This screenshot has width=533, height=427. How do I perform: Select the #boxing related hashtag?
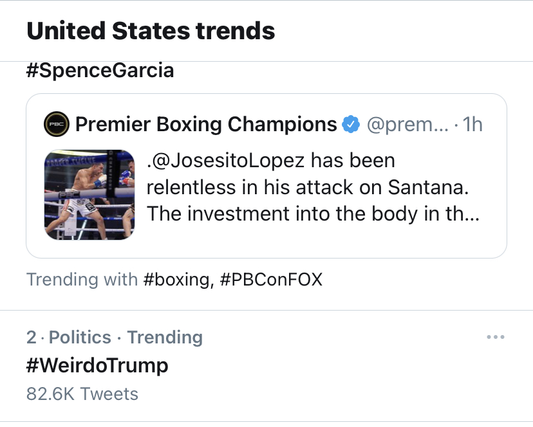(x=178, y=280)
